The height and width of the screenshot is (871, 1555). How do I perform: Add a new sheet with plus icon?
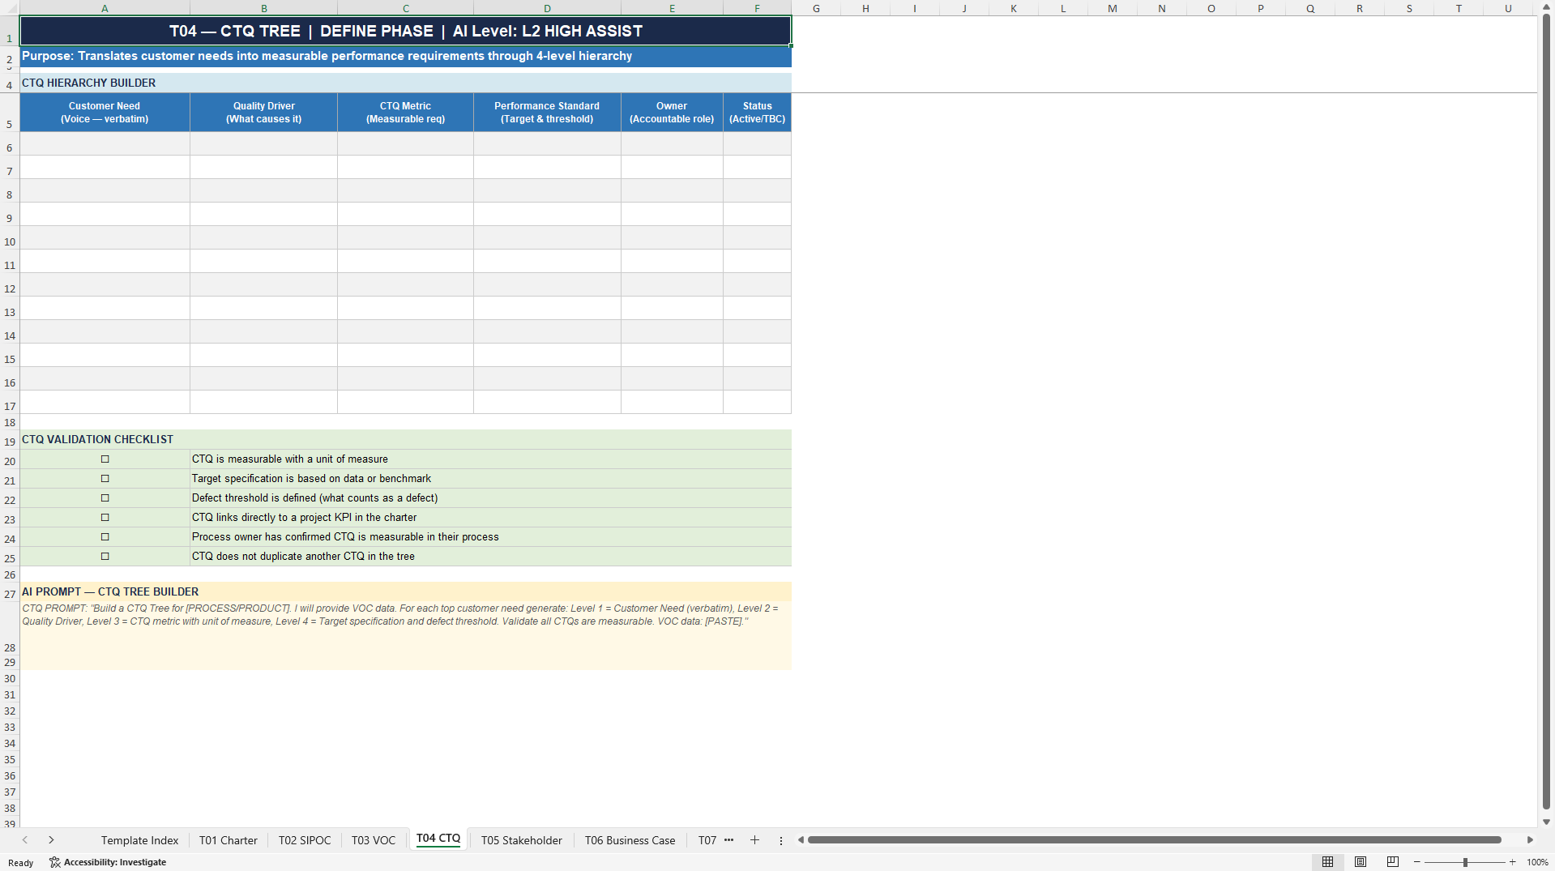tap(754, 840)
